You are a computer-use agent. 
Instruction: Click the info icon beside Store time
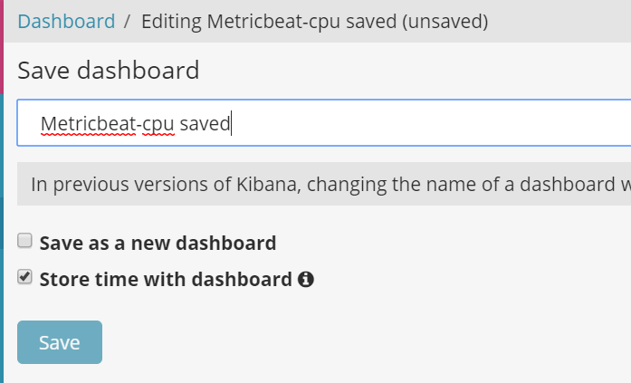click(x=306, y=280)
